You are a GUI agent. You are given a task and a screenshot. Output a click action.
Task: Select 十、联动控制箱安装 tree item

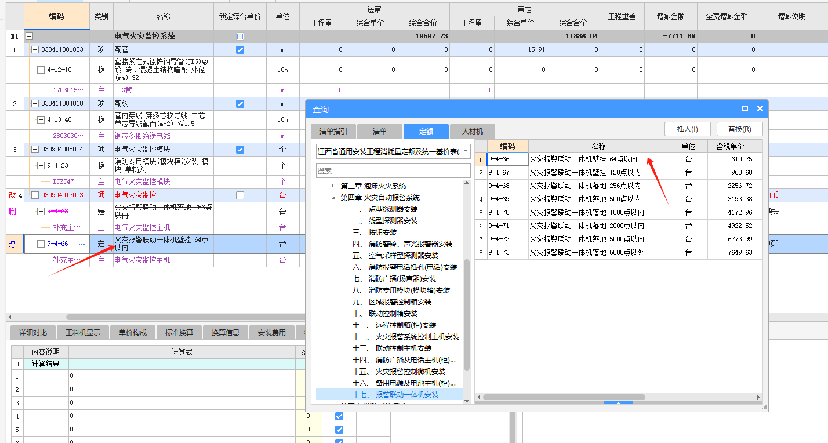point(385,314)
